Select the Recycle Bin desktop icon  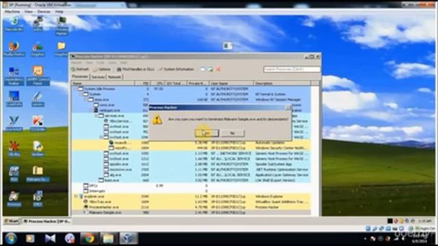[14, 24]
